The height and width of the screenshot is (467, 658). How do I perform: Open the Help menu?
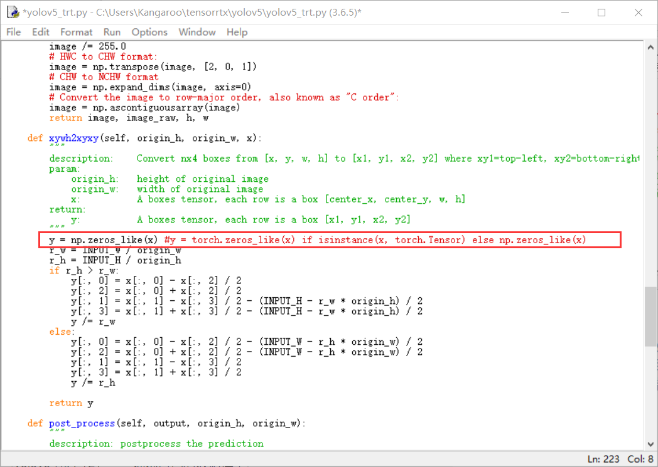pos(237,32)
